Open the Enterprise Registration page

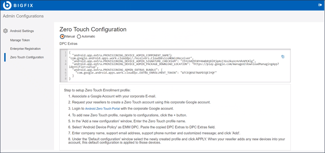[x=25, y=49]
